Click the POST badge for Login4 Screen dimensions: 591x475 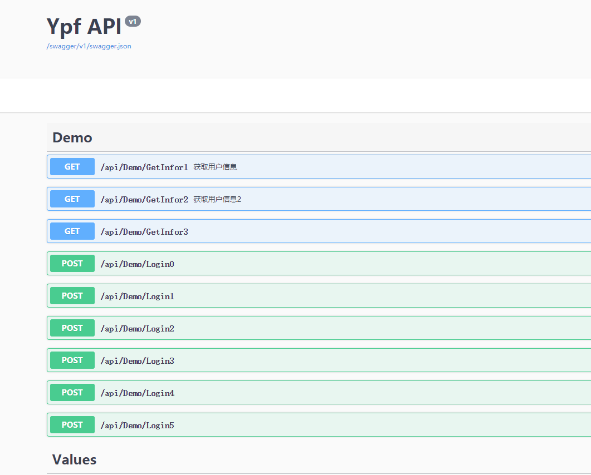(72, 393)
